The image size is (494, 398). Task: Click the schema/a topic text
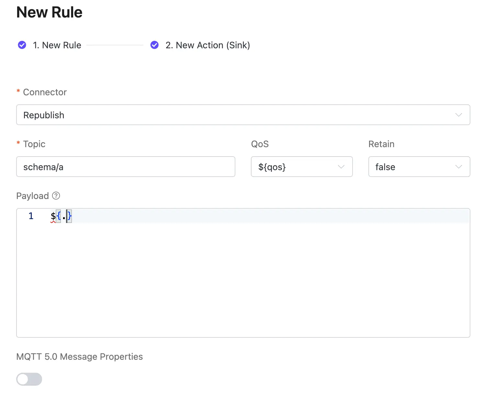[x=43, y=167]
